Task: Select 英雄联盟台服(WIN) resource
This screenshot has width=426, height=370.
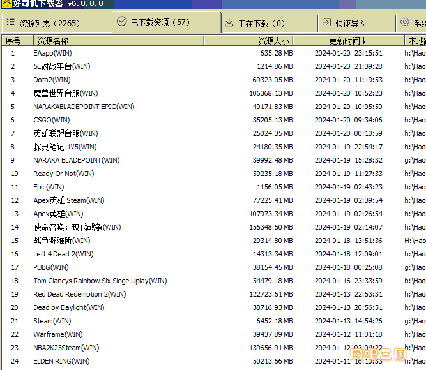Action: coord(213,133)
